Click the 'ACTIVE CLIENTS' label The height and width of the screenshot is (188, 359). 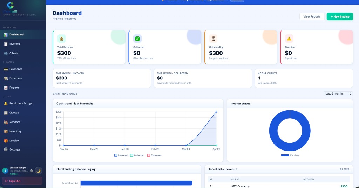click(x=267, y=74)
